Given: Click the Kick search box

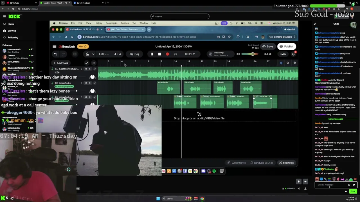Looking at the screenshot, I should point(180,17).
